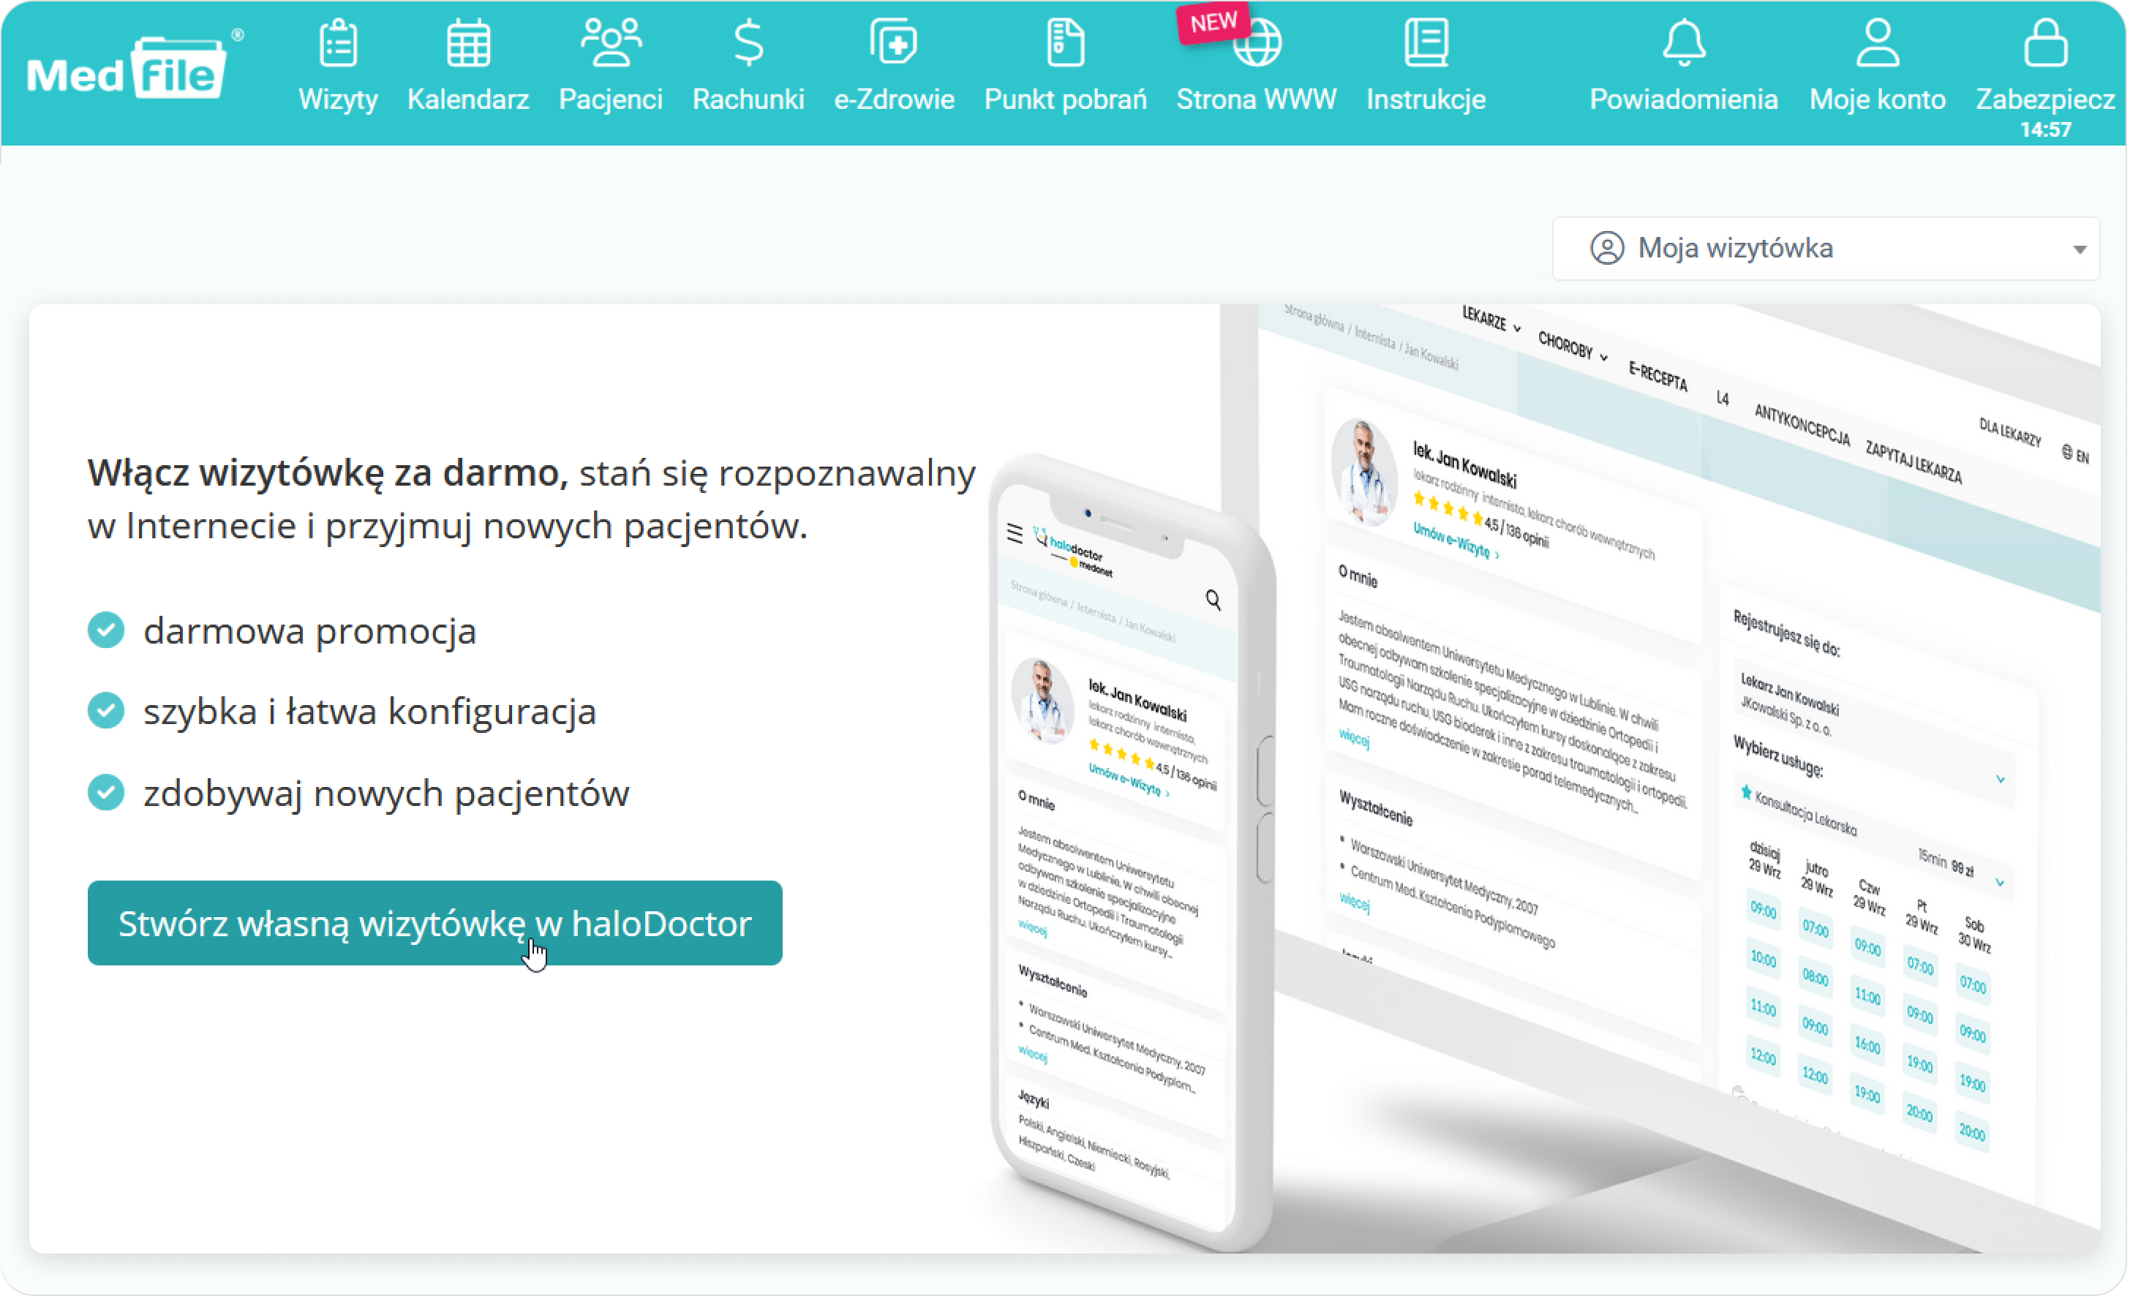Click the Pacjenci menu label
The image size is (2130, 1296).
tap(611, 99)
